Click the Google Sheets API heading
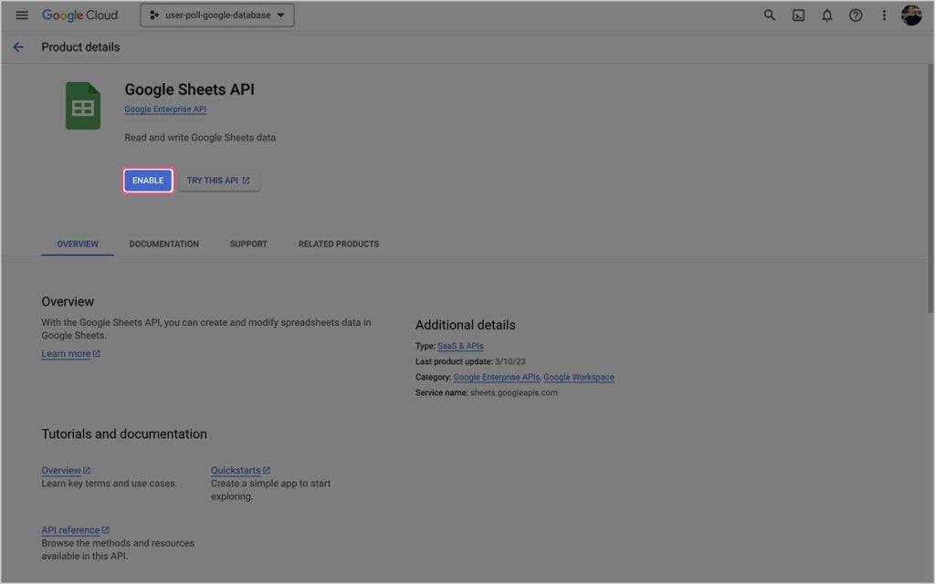This screenshot has width=935, height=584. tap(190, 89)
